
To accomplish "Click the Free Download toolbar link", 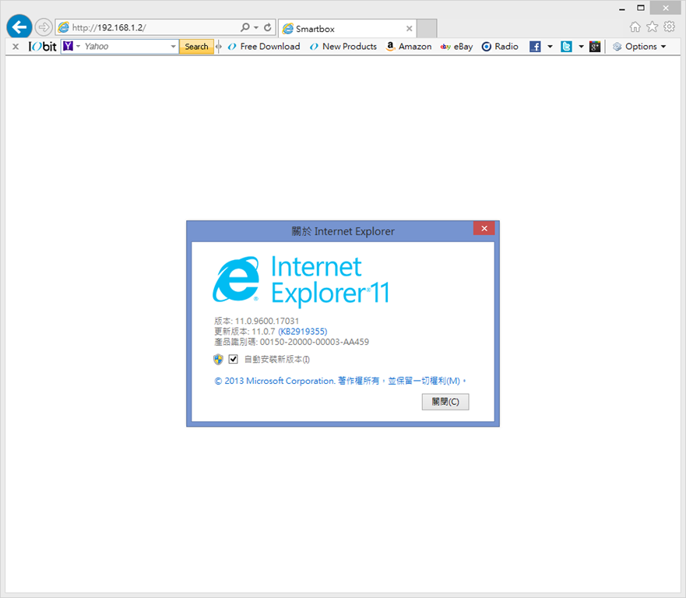I will click(x=264, y=47).
